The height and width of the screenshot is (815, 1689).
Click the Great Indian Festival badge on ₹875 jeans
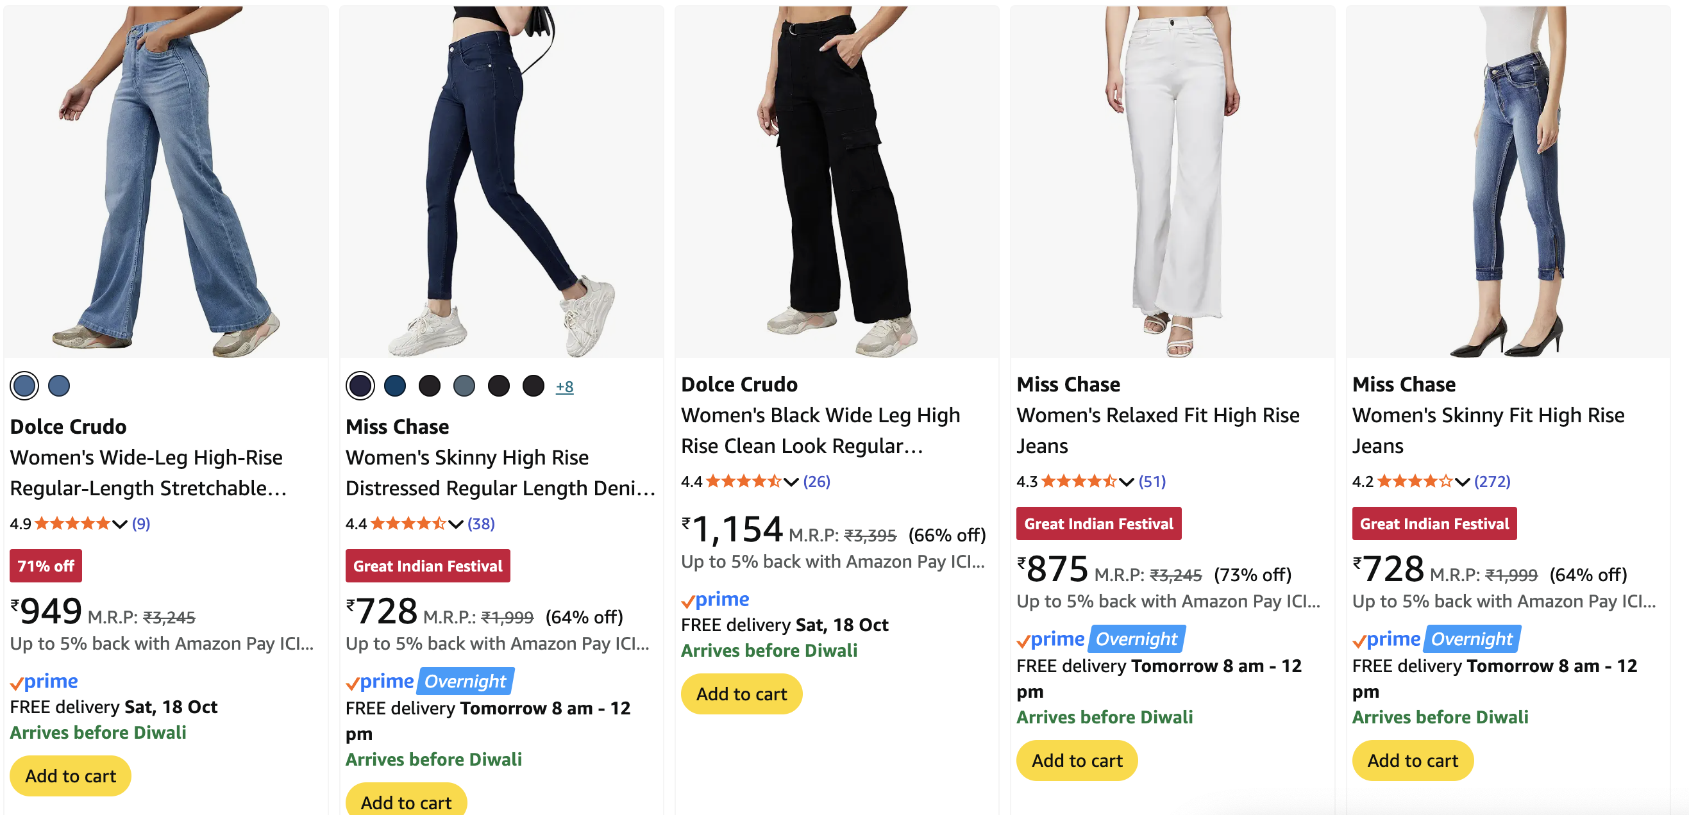click(1098, 523)
